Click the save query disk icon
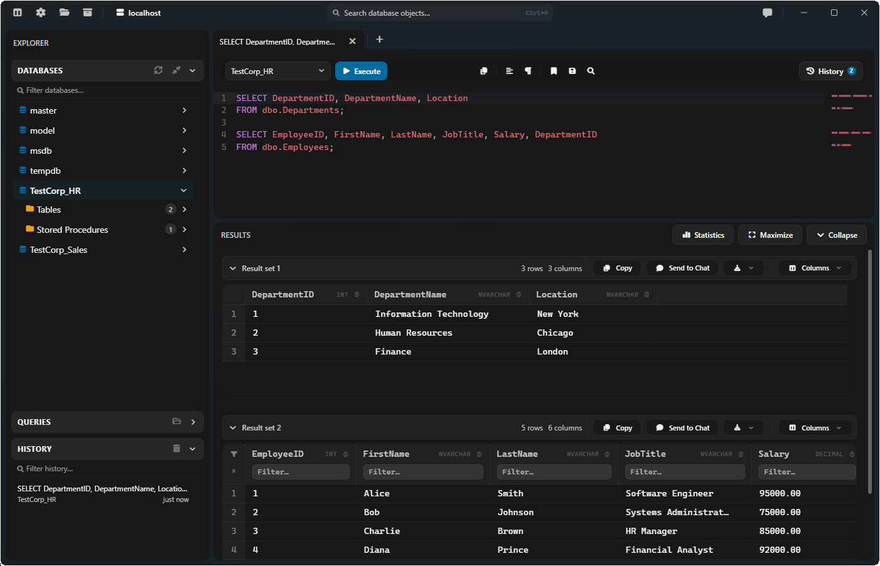880x566 pixels. (572, 71)
